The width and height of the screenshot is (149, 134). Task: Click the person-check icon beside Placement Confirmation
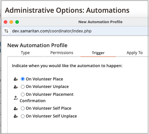pyautogui.click(x=16, y=98)
